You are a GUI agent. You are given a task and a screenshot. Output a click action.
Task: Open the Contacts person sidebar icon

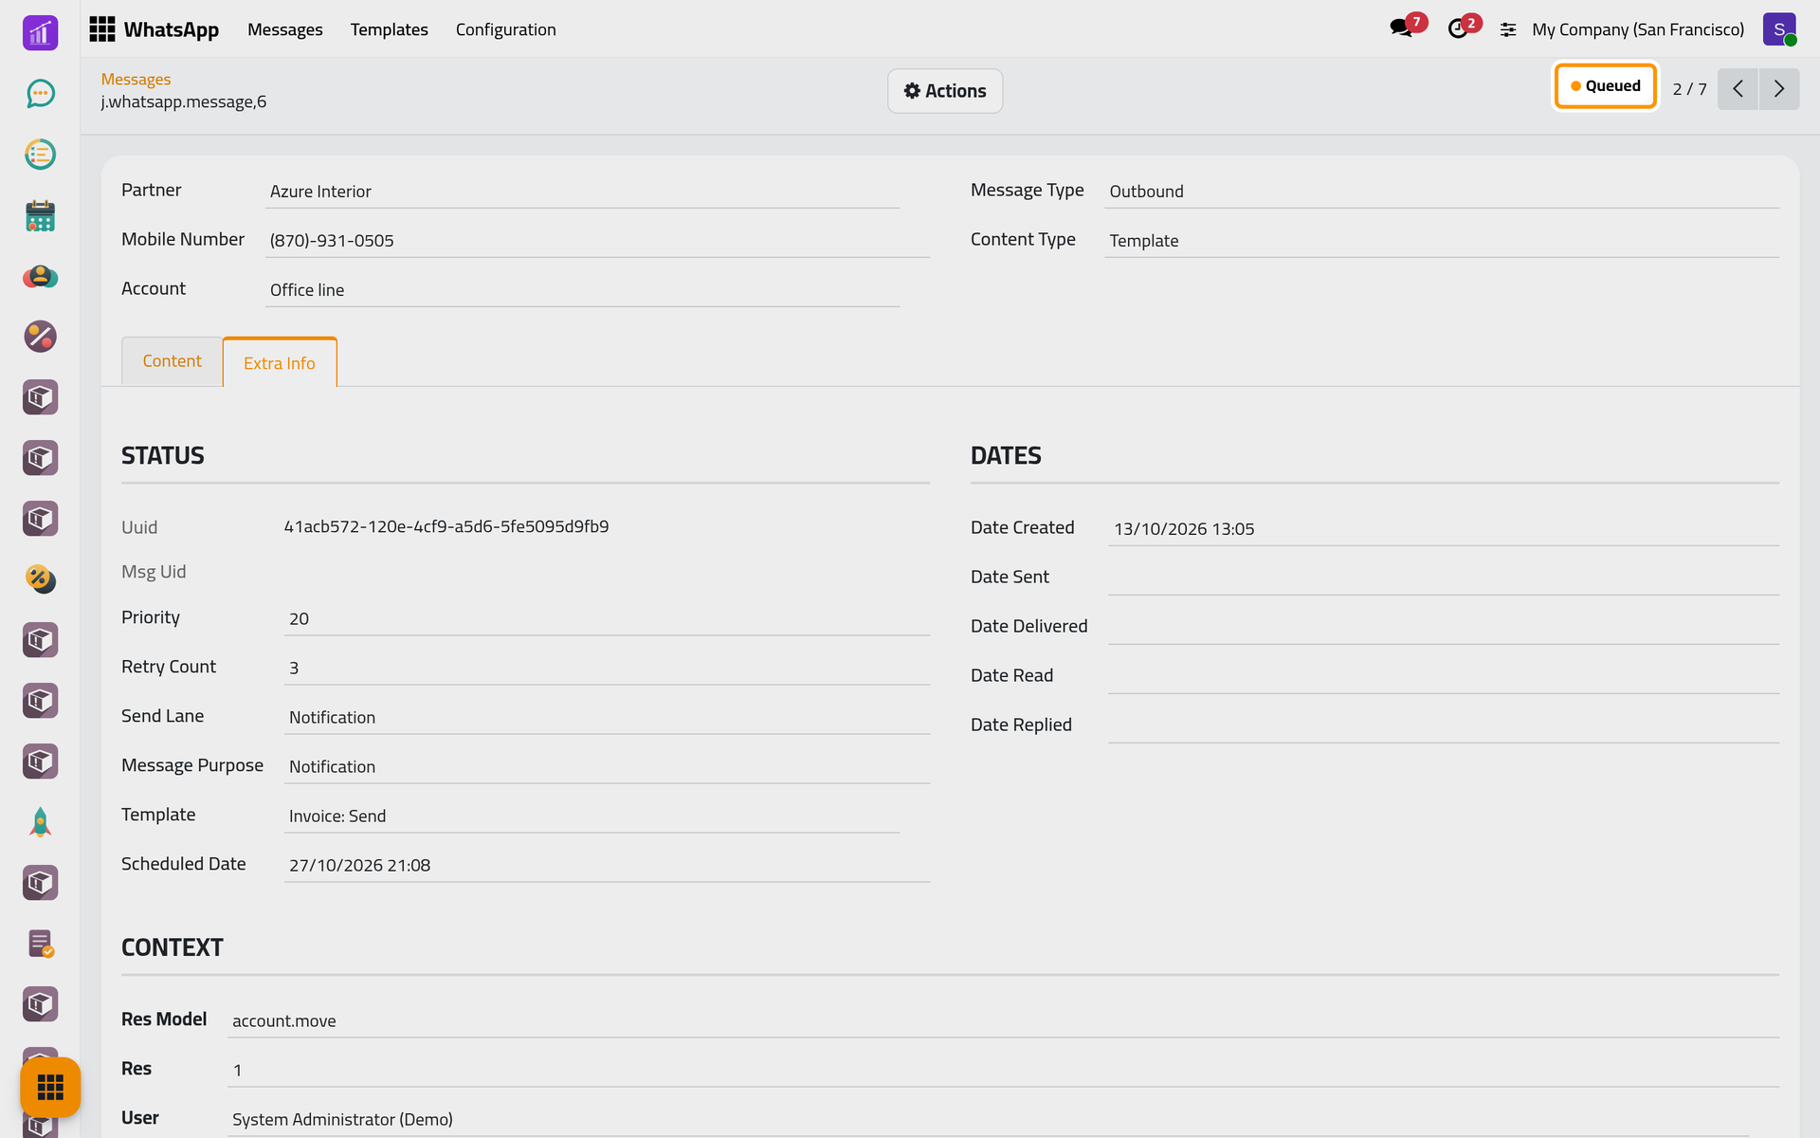point(40,276)
